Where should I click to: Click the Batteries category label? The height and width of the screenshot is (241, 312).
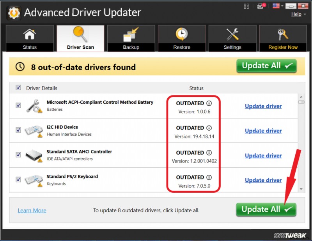pyautogui.click(x=55, y=110)
